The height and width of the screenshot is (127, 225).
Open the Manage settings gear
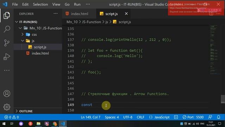tap(7, 107)
